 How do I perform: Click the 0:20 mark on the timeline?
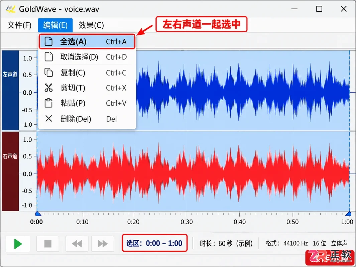click(x=133, y=222)
